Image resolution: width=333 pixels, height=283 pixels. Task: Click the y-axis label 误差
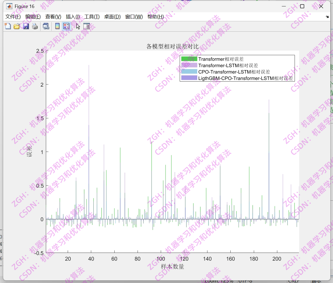(x=29, y=152)
